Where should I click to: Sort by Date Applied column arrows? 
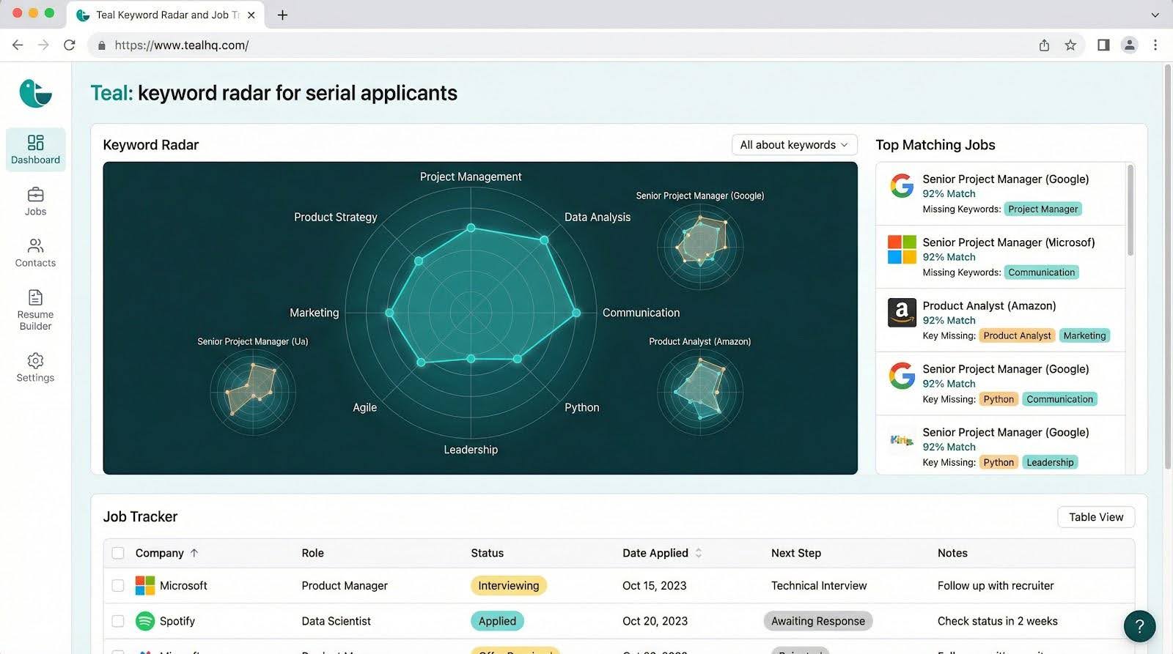[699, 553]
